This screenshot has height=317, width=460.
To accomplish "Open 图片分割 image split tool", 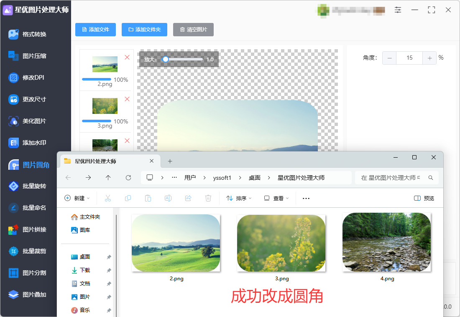I will tap(28, 273).
